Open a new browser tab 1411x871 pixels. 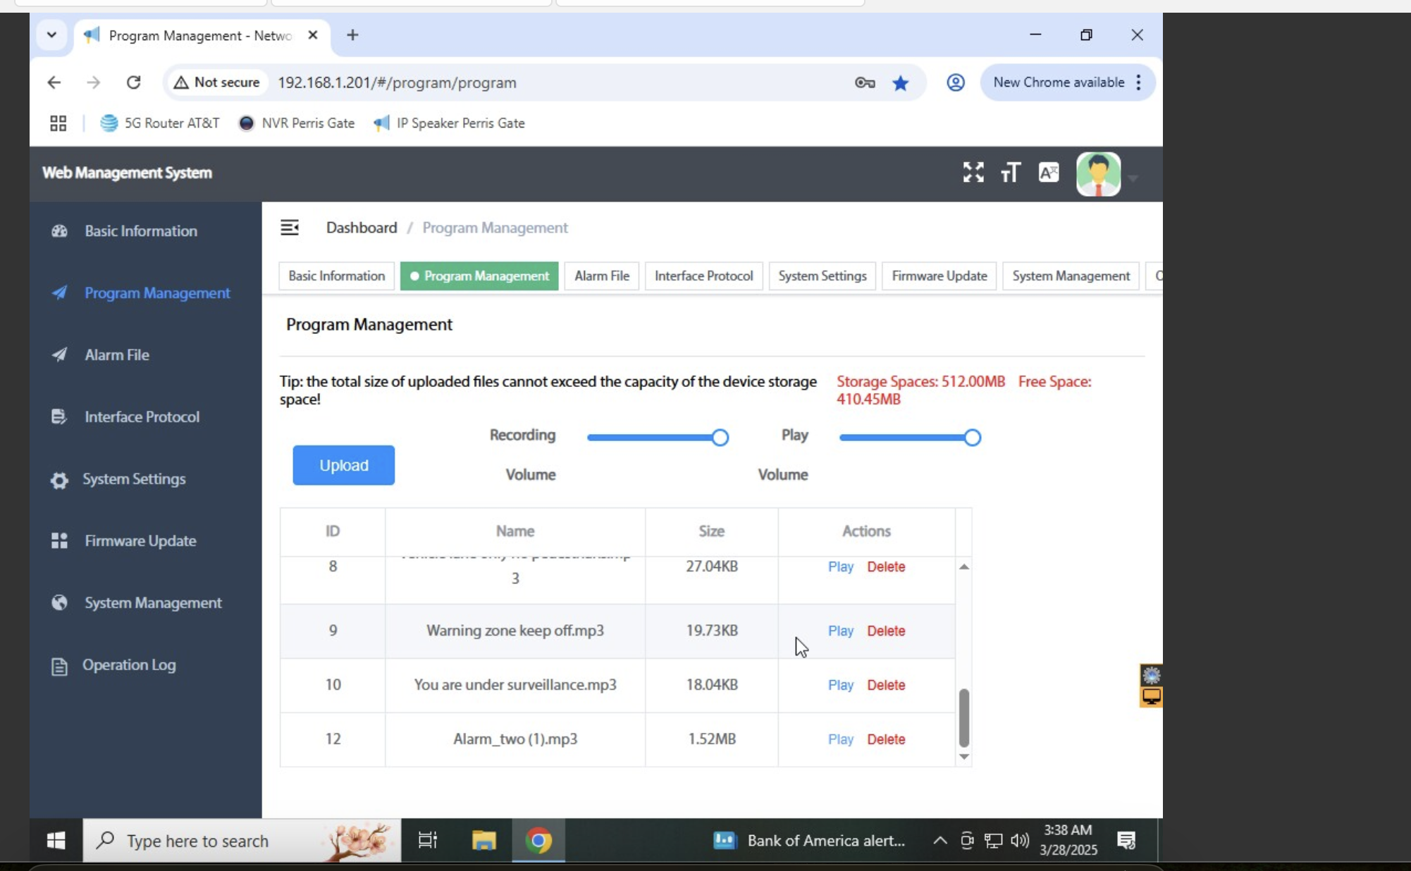click(x=352, y=35)
